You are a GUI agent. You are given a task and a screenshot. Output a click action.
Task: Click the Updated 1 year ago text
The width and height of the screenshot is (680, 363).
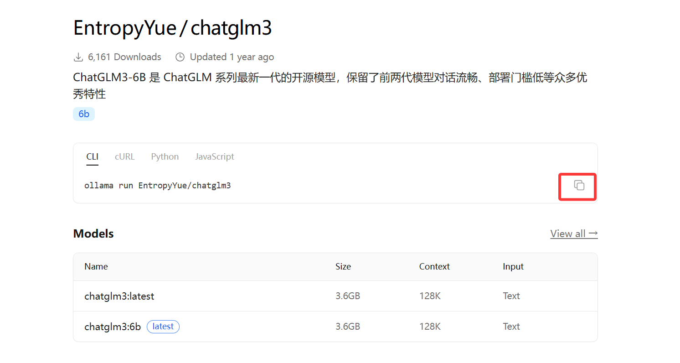[232, 57]
